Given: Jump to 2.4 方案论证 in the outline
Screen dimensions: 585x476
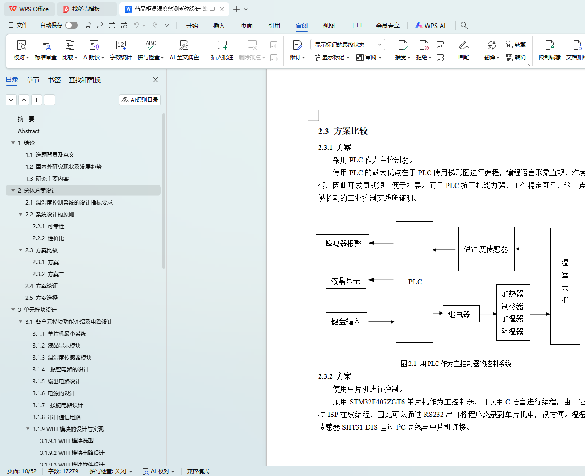Looking at the screenshot, I should (41, 286).
